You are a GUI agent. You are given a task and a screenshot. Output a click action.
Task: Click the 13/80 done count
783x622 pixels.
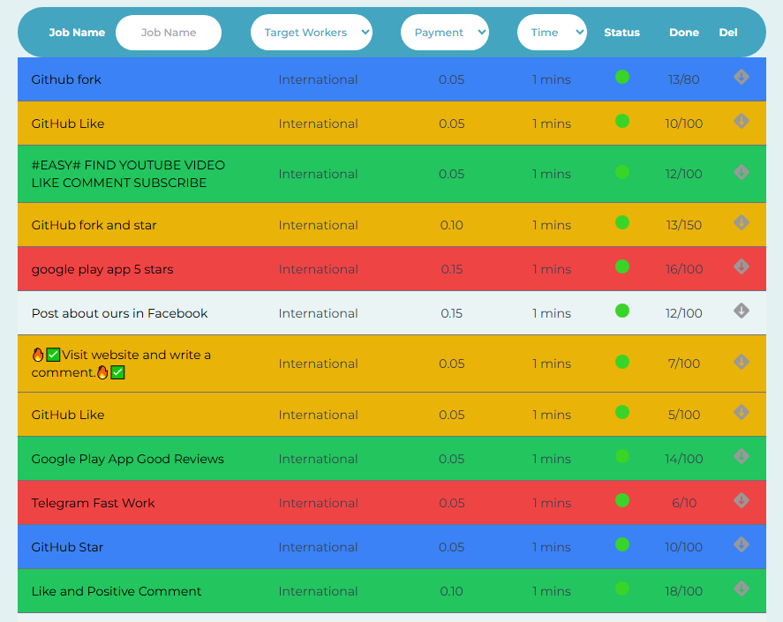(x=683, y=79)
